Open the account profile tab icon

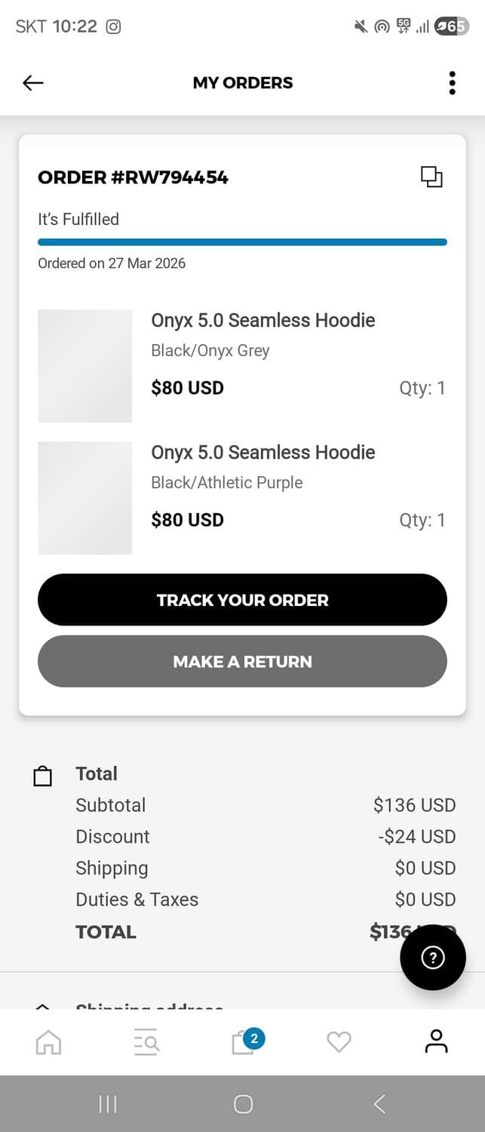[436, 1041]
